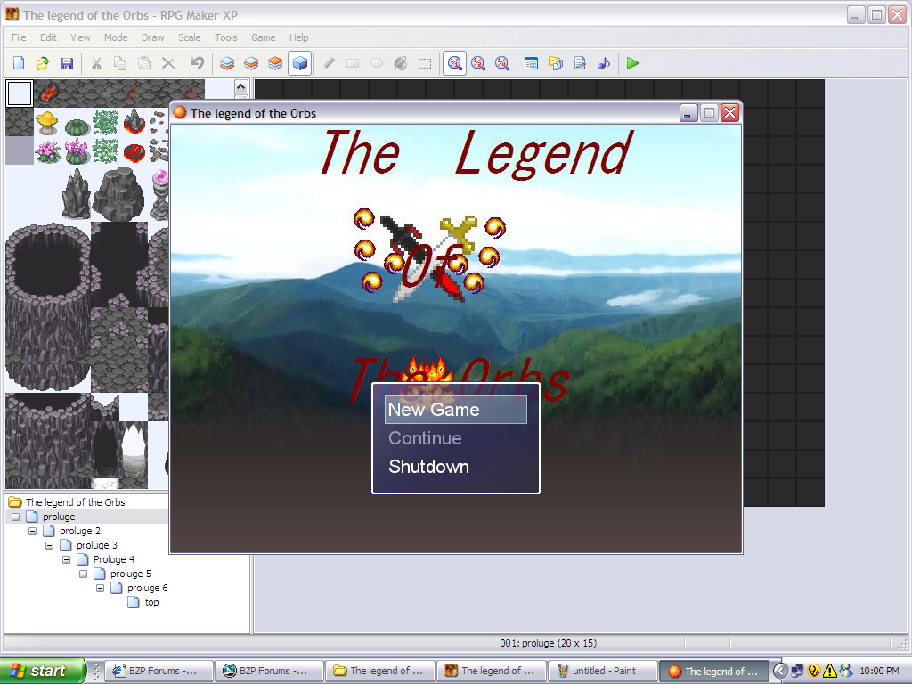This screenshot has height=684, width=912.
Task: Select the 1:1 zoom scale icon
Action: pyautogui.click(x=454, y=63)
